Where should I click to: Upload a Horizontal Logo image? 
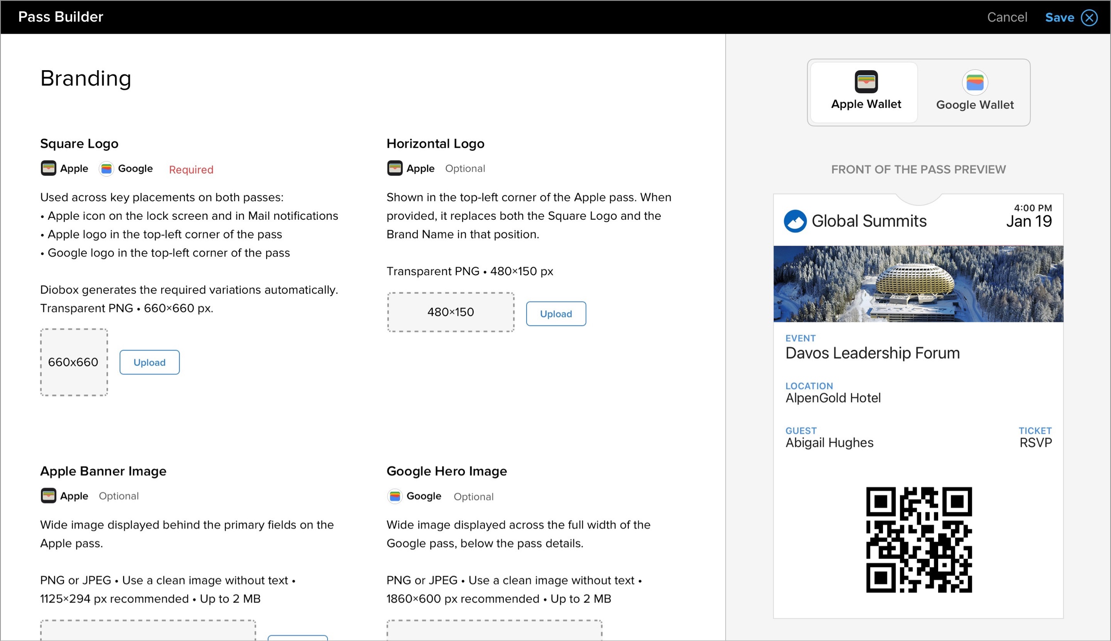click(x=556, y=314)
